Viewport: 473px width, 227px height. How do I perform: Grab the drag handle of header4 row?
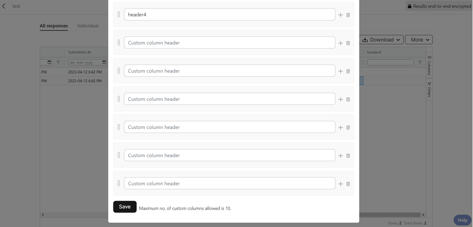[x=119, y=15]
